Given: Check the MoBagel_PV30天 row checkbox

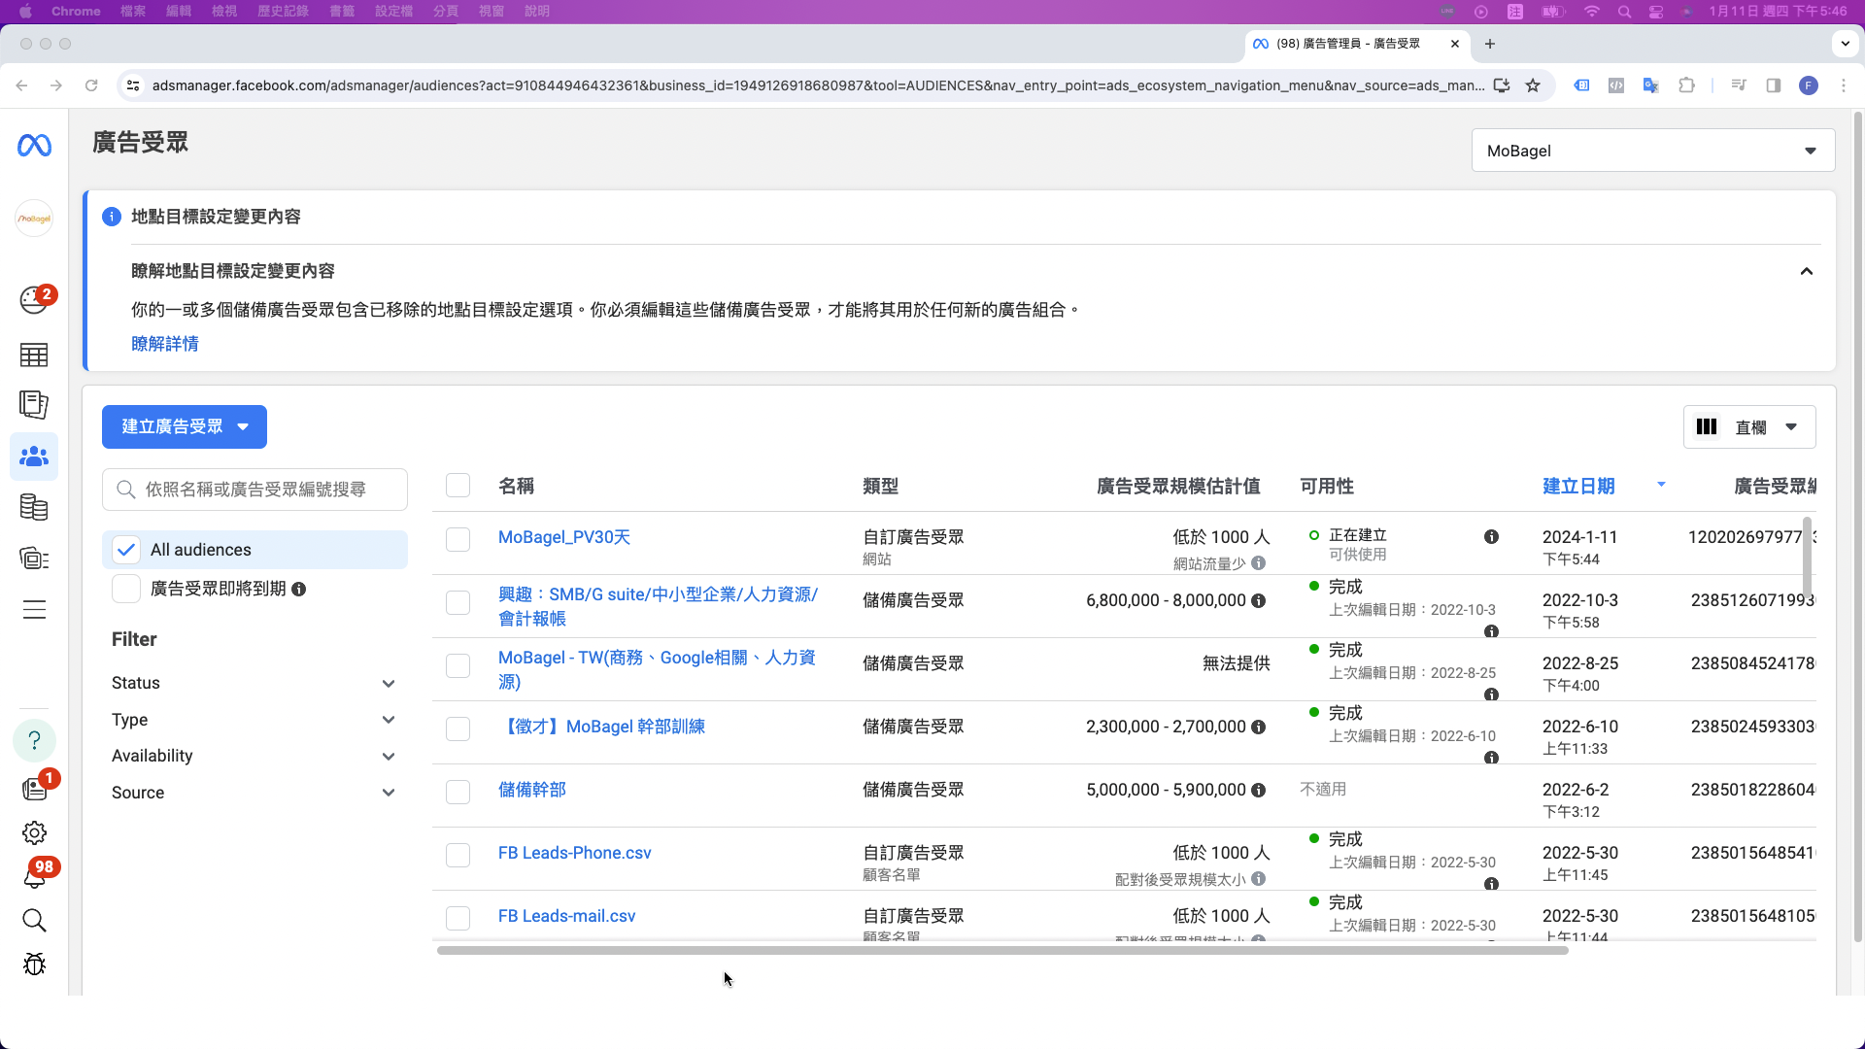Looking at the screenshot, I should 458,539.
